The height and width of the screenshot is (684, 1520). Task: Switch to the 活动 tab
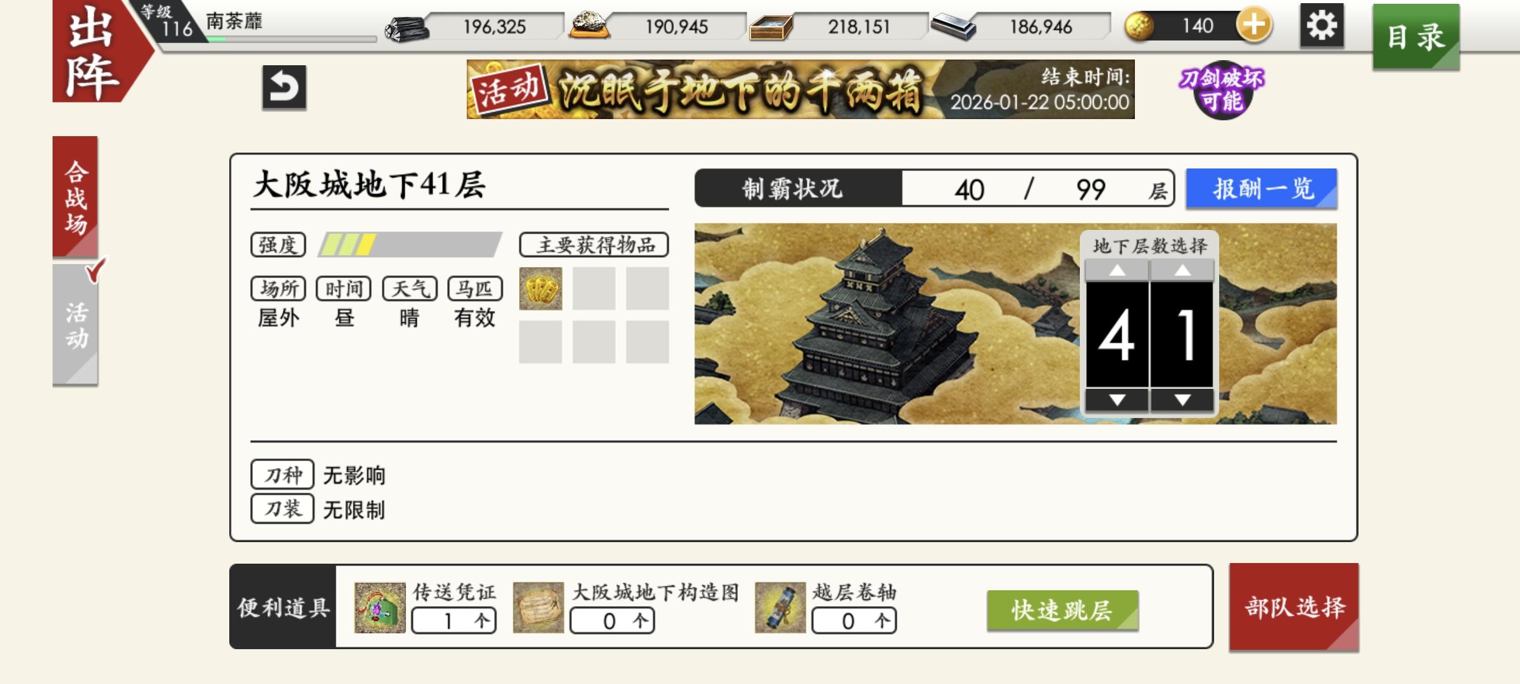(x=75, y=325)
